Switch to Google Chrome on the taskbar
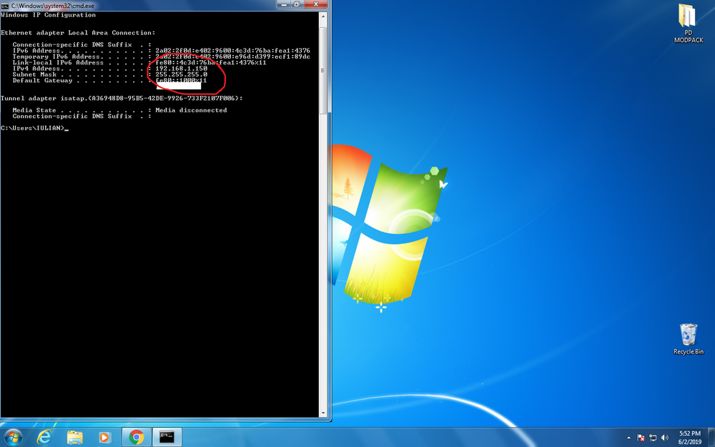 [x=137, y=438]
